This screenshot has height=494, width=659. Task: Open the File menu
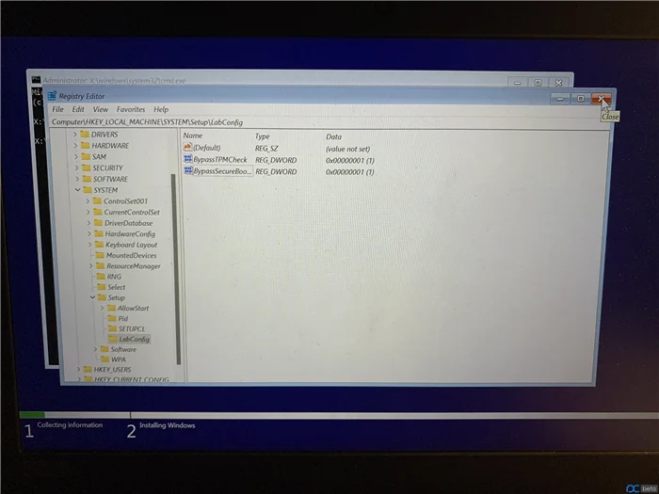coord(57,109)
